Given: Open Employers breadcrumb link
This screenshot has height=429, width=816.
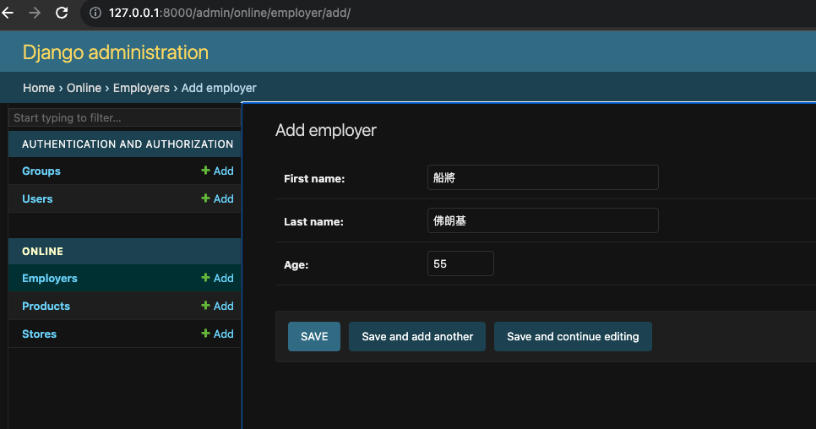Looking at the screenshot, I should click(x=141, y=88).
